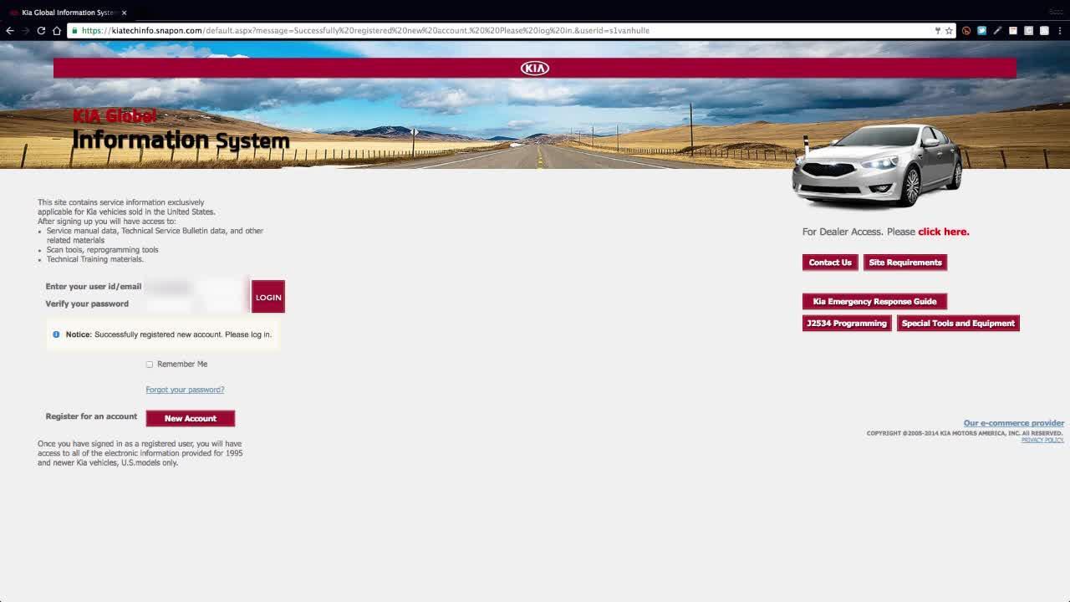This screenshot has height=602, width=1070.
Task: Click the KIA logo in red banner
Action: [x=535, y=68]
